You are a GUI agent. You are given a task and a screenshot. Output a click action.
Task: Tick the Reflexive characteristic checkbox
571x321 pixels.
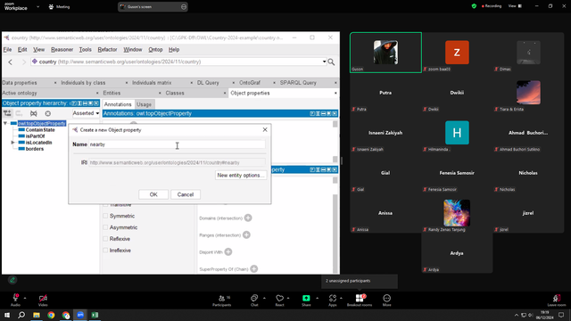105,239
